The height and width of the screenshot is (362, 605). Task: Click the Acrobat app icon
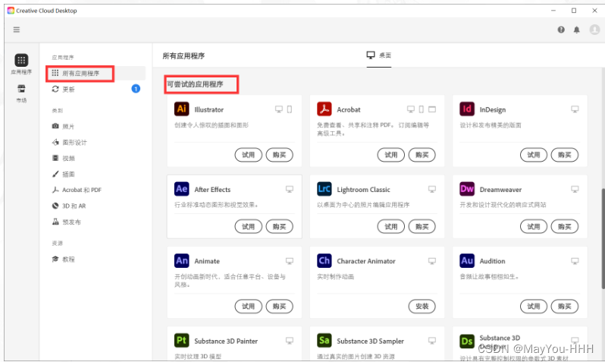coord(324,109)
